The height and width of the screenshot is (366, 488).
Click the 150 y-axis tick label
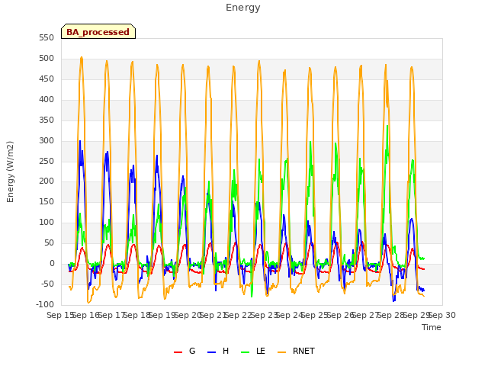tap(47, 201)
